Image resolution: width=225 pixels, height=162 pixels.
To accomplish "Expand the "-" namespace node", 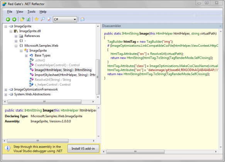I will 16,41.
